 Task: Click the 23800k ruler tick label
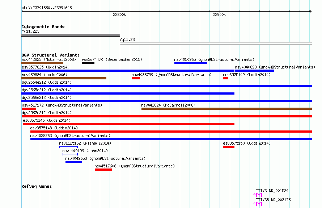click(119, 14)
